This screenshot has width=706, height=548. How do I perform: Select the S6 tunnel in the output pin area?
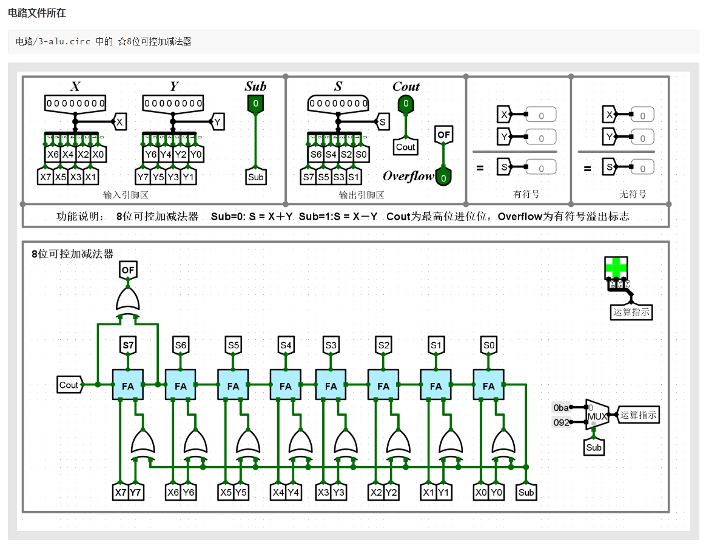315,154
